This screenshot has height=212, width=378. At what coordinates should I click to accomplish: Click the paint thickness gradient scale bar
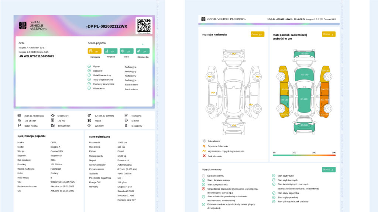(304, 155)
